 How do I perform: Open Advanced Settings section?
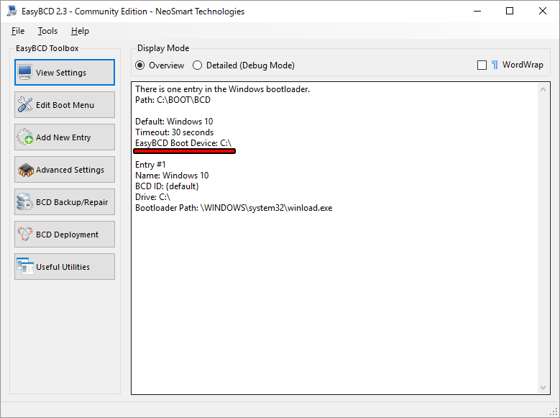point(65,170)
